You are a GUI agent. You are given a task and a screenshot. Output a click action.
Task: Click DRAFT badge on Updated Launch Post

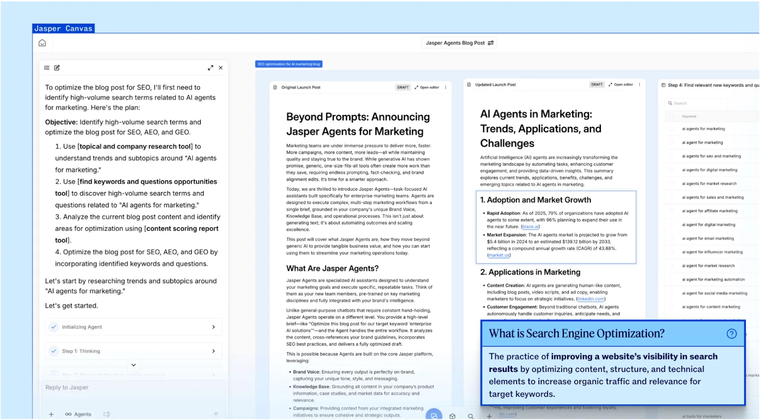click(x=597, y=84)
